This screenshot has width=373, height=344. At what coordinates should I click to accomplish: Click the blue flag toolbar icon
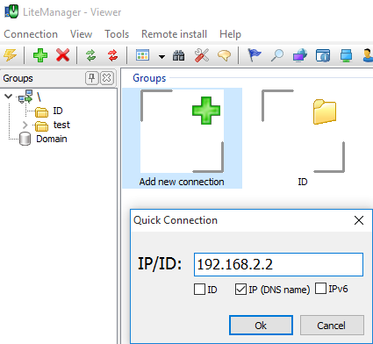[254, 55]
